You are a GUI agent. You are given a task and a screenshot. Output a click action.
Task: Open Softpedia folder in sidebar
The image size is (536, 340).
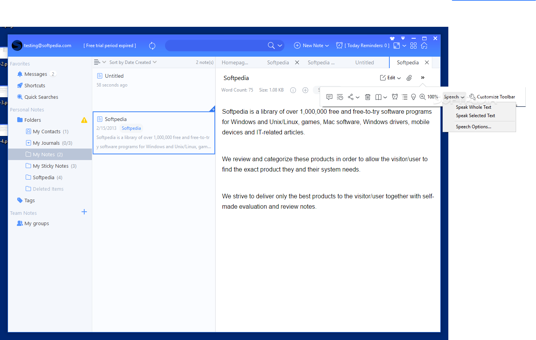[44, 177]
